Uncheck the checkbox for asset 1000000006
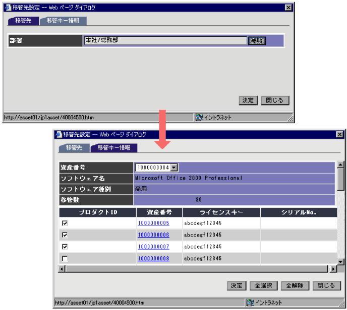Viewport: 347px width, 310px height. click(x=65, y=235)
